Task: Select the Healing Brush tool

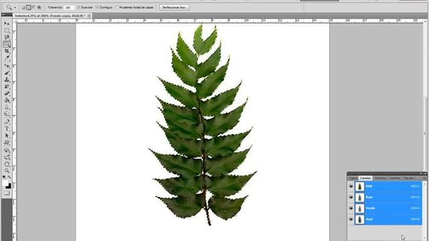Action: pos(7,66)
